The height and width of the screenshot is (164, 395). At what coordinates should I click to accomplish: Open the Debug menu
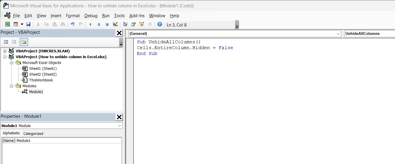pos(91,16)
